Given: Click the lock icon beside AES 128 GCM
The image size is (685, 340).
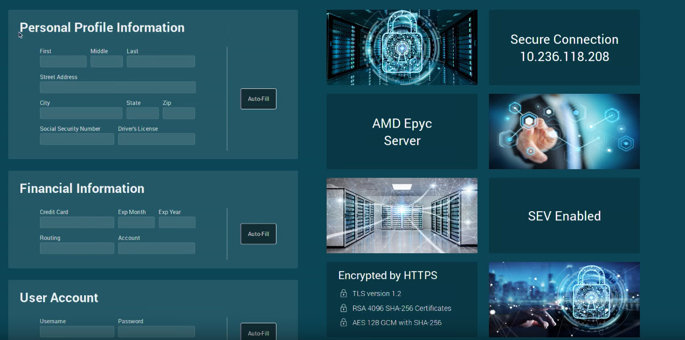Looking at the screenshot, I should (343, 323).
